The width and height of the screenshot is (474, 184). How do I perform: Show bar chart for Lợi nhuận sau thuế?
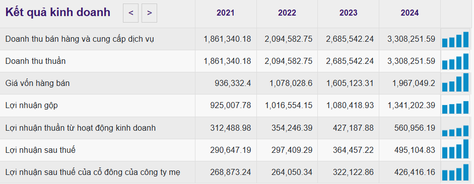point(455,149)
